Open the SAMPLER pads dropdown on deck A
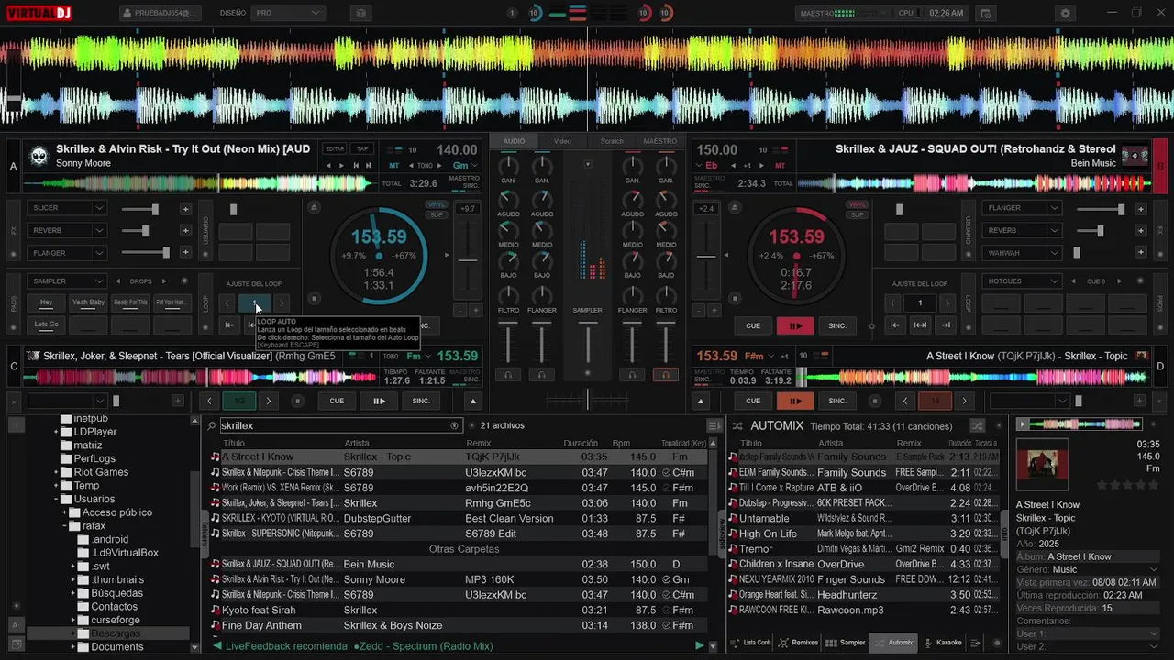Viewport: 1174px width, 660px height. click(67, 281)
